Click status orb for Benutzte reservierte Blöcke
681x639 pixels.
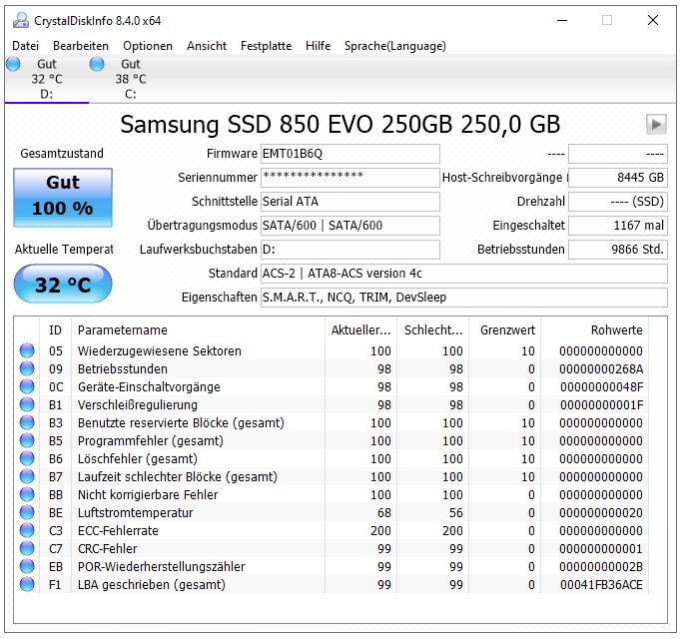[27, 422]
